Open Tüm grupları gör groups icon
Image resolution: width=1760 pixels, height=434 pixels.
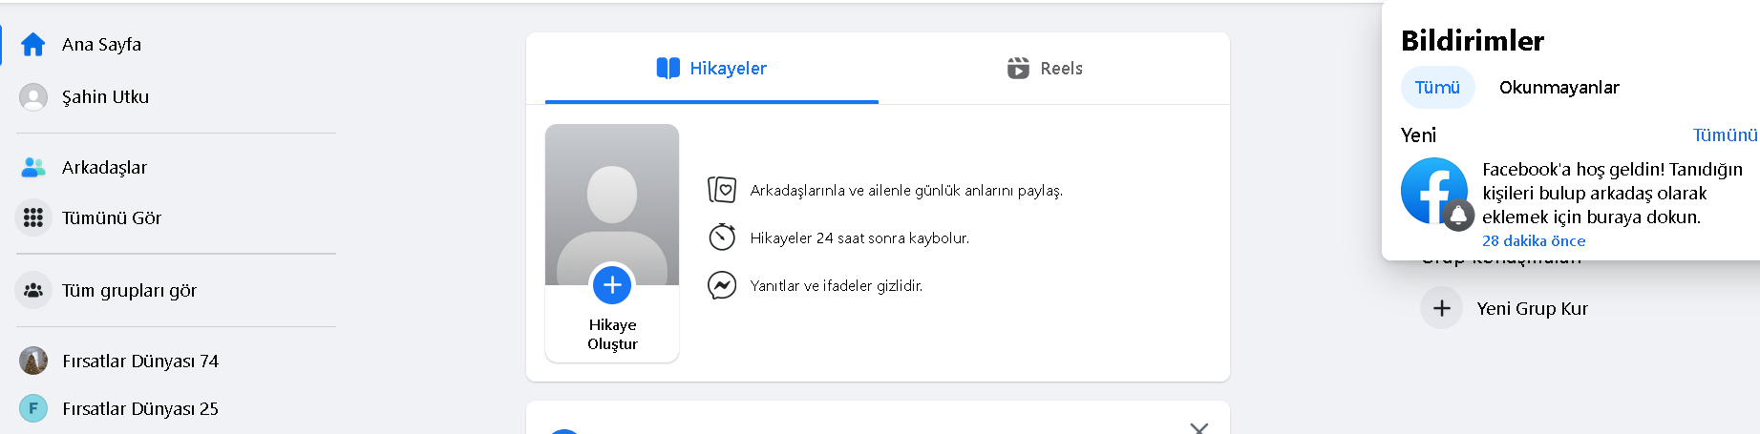[33, 290]
